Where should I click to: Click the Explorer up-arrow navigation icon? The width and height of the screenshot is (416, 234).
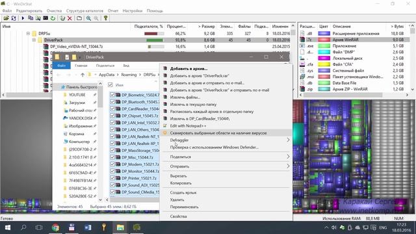[x=83, y=75]
